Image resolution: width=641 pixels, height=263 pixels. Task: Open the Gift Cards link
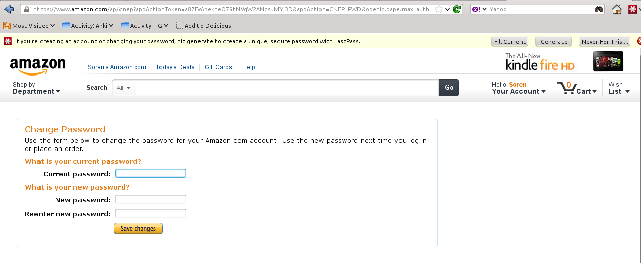pos(218,67)
